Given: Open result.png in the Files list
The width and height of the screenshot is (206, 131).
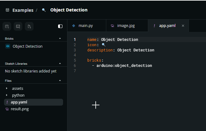Looking at the screenshot, I should click(34, 109).
